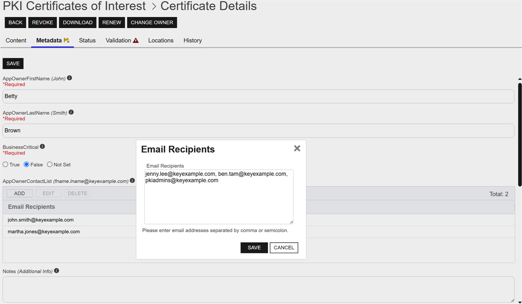Switch to the Content tab

tap(16, 41)
